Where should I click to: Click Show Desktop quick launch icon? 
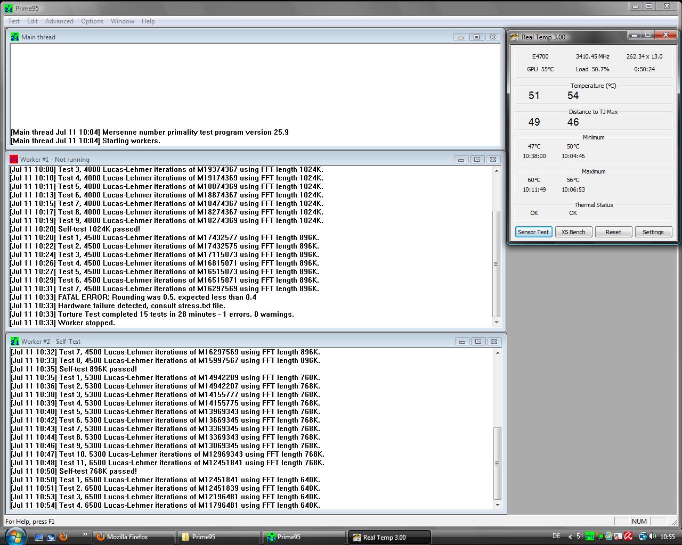pyautogui.click(x=39, y=537)
